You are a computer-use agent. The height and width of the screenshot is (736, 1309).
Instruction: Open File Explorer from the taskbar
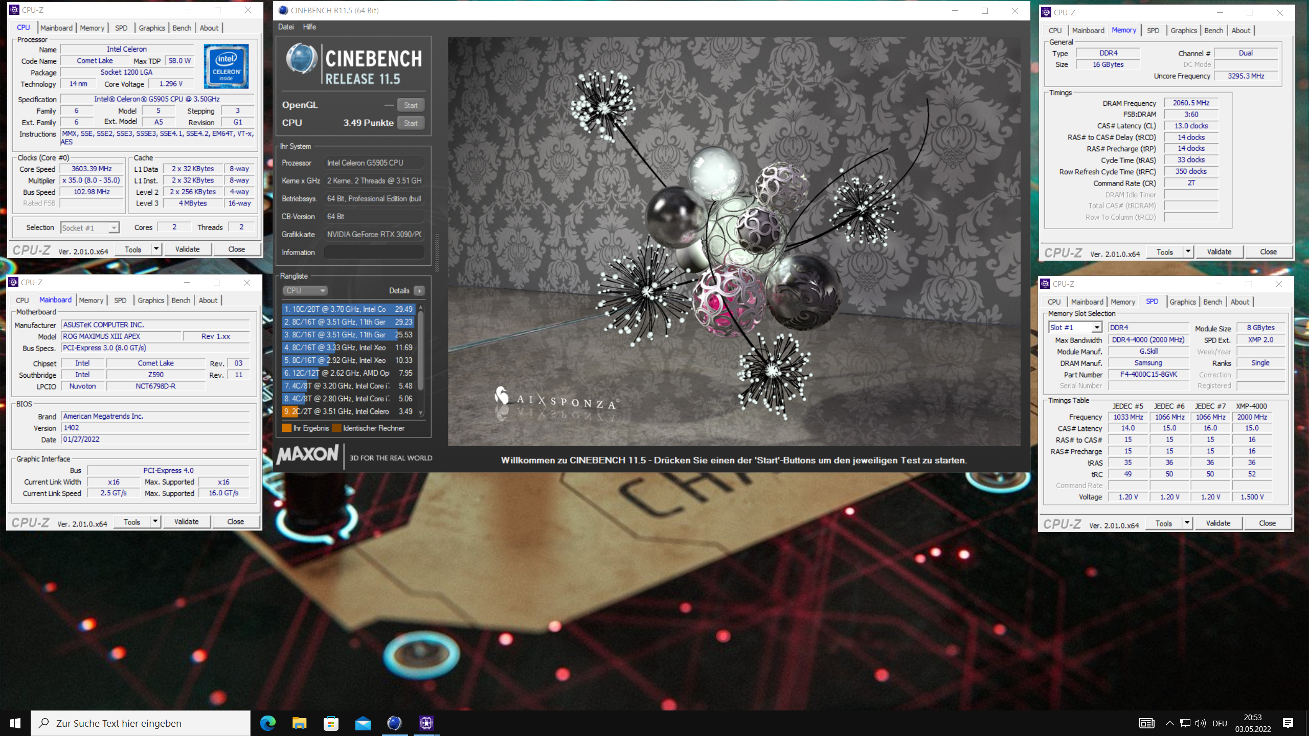[299, 723]
